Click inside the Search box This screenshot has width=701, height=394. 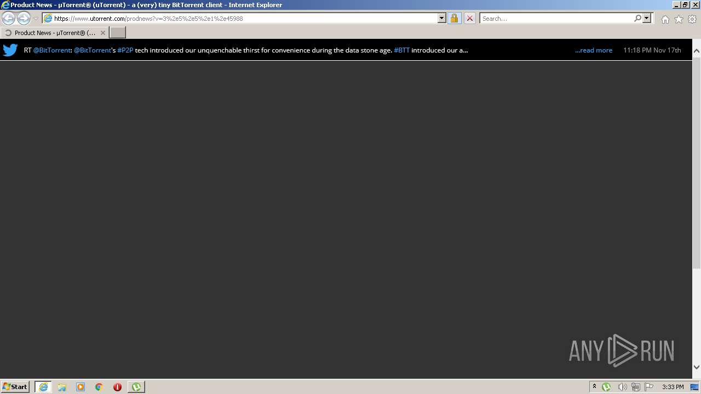556,19
